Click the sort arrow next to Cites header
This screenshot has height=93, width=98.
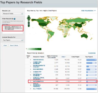66,57
